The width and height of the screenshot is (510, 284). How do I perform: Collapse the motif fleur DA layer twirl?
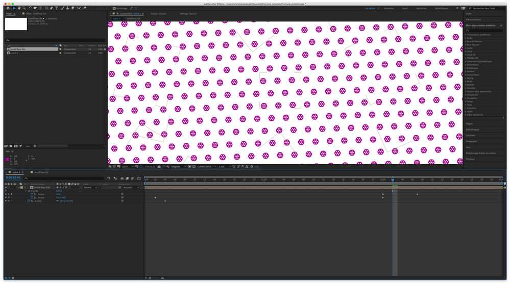coord(18,188)
